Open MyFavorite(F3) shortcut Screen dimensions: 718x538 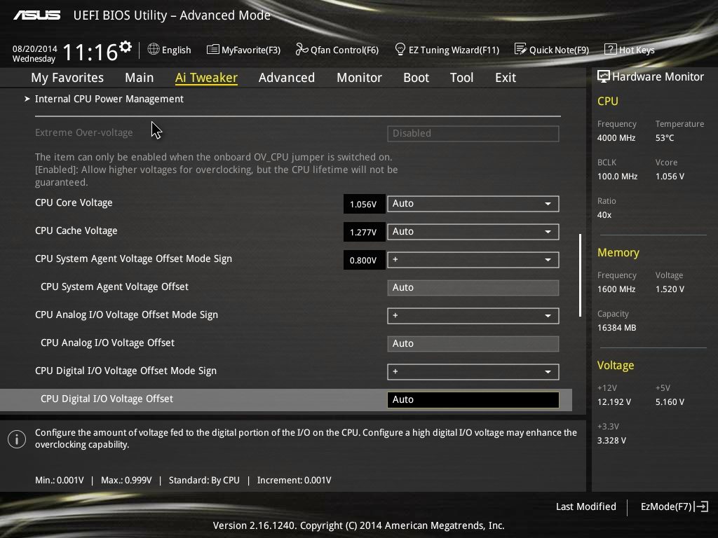coord(243,50)
